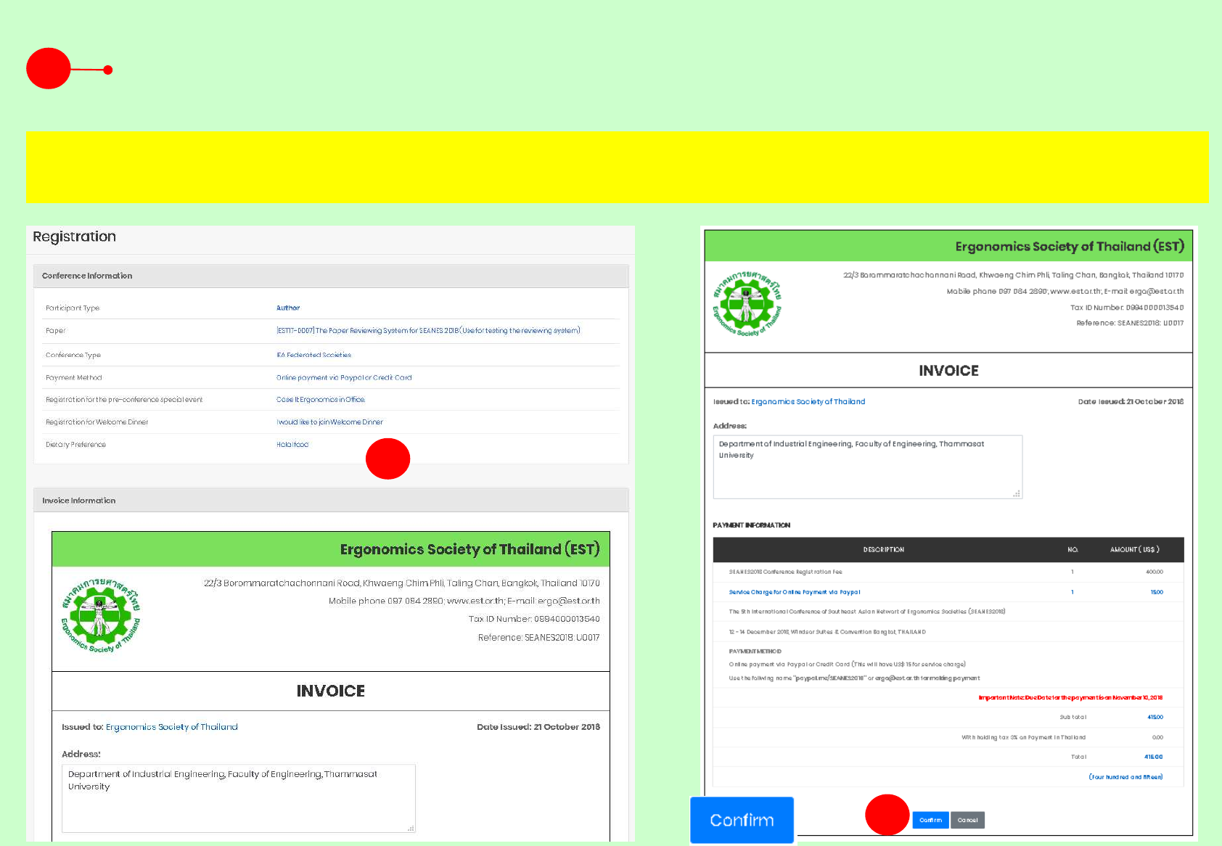Click the society logo in the invoice with payment table
The image size is (1222, 846).
(x=747, y=305)
